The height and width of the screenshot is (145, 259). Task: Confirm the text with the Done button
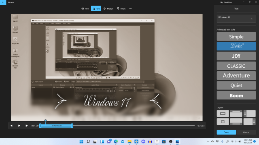tap(226, 132)
